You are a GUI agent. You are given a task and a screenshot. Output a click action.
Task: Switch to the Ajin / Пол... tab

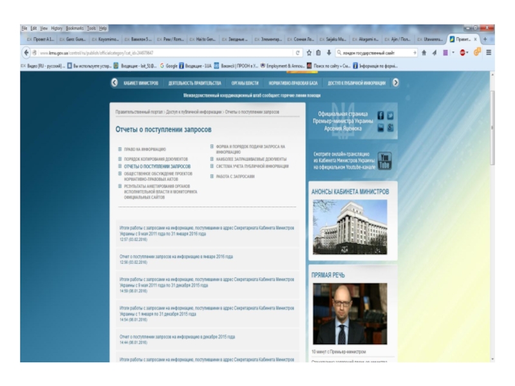398,39
